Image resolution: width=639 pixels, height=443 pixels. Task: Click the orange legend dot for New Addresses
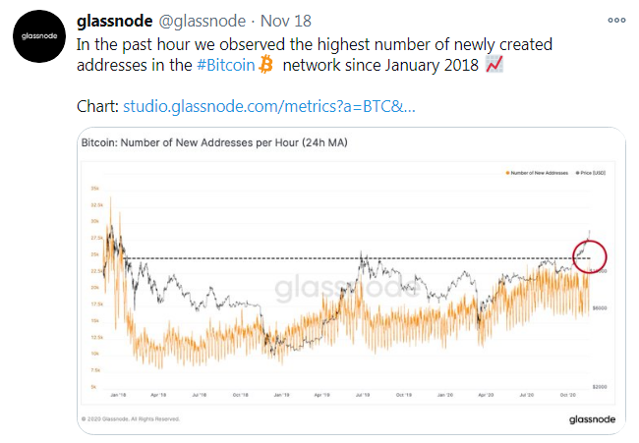[507, 173]
